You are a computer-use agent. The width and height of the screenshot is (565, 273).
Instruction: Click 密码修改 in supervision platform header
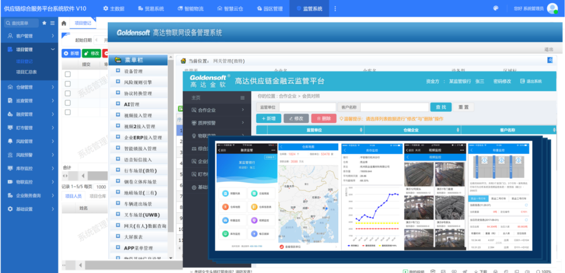[502, 82]
